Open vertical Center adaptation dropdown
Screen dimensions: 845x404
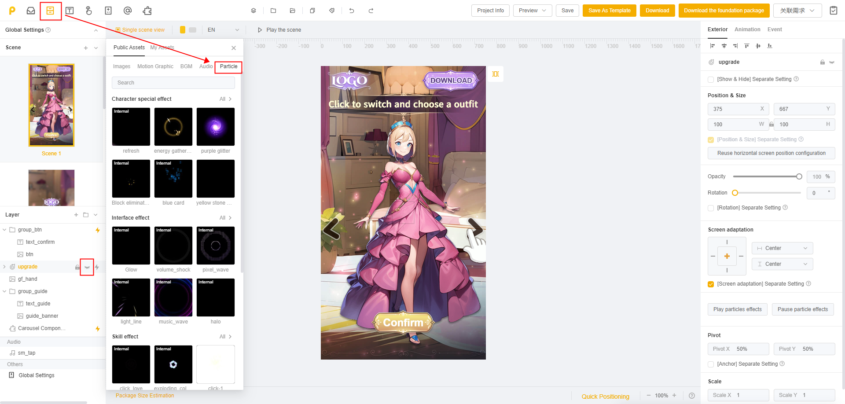[782, 264]
